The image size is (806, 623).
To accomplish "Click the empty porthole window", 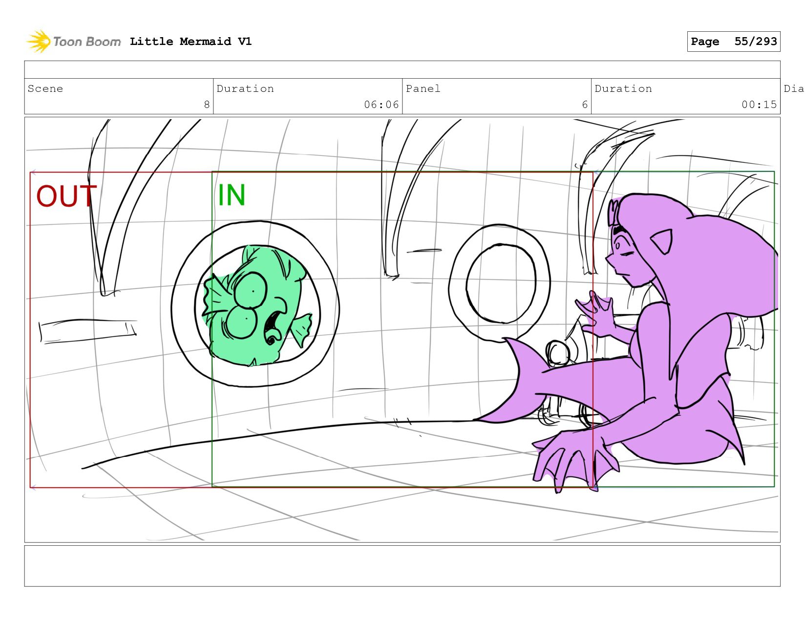I will [500, 283].
